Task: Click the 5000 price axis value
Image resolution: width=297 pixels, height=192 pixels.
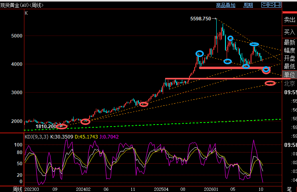Action: (17, 36)
